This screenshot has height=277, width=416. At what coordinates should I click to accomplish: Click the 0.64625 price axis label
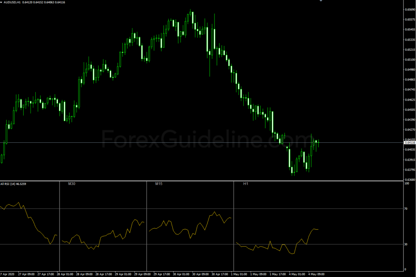pyautogui.click(x=410, y=100)
